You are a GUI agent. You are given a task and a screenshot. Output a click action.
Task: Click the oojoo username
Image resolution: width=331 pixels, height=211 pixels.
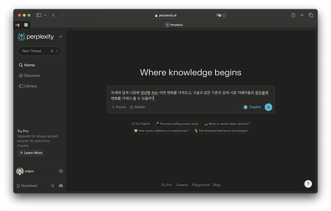(29, 171)
